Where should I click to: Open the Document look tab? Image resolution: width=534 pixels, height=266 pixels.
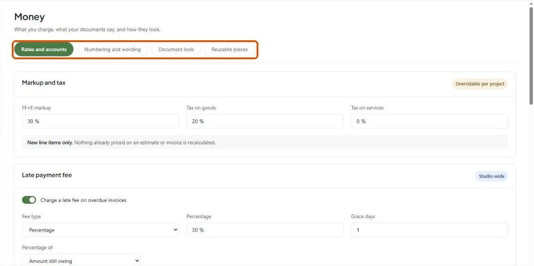tap(176, 49)
